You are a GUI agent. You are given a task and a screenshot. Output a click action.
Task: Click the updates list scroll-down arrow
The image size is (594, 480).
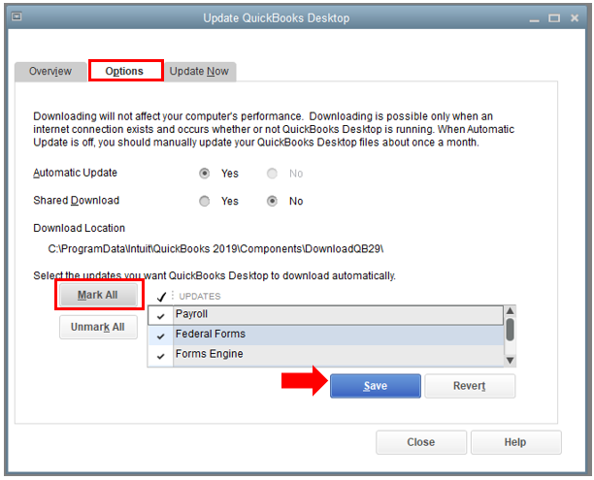click(x=510, y=360)
